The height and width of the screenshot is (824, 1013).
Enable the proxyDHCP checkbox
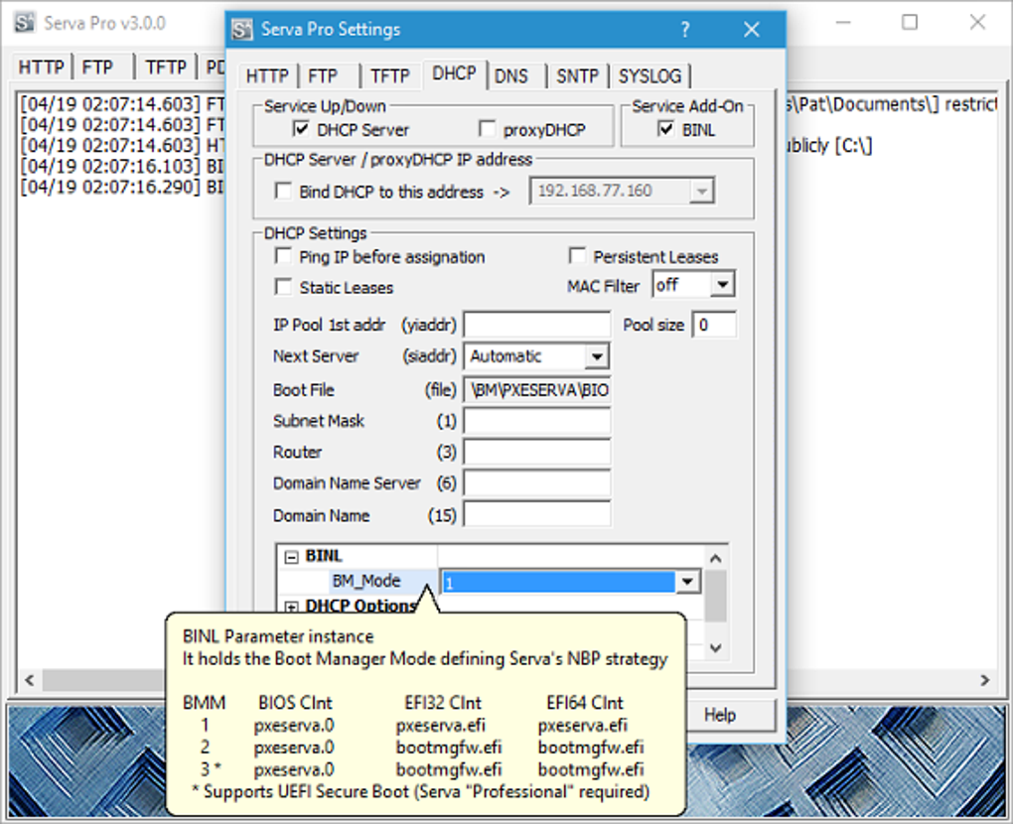pos(487,129)
